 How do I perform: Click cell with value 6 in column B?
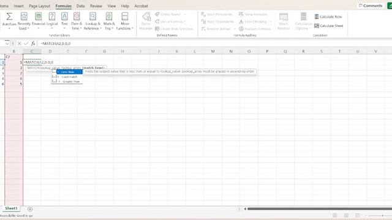14,79
